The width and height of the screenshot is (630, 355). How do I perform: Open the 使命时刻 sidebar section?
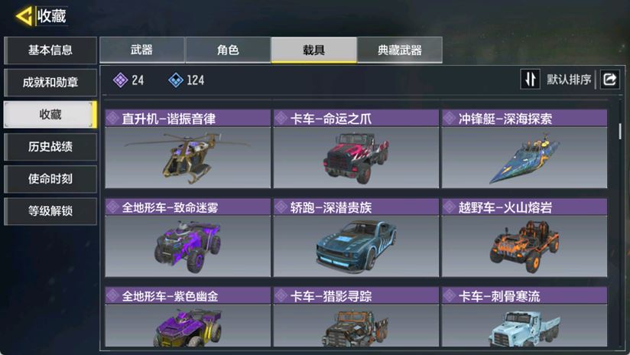50,179
